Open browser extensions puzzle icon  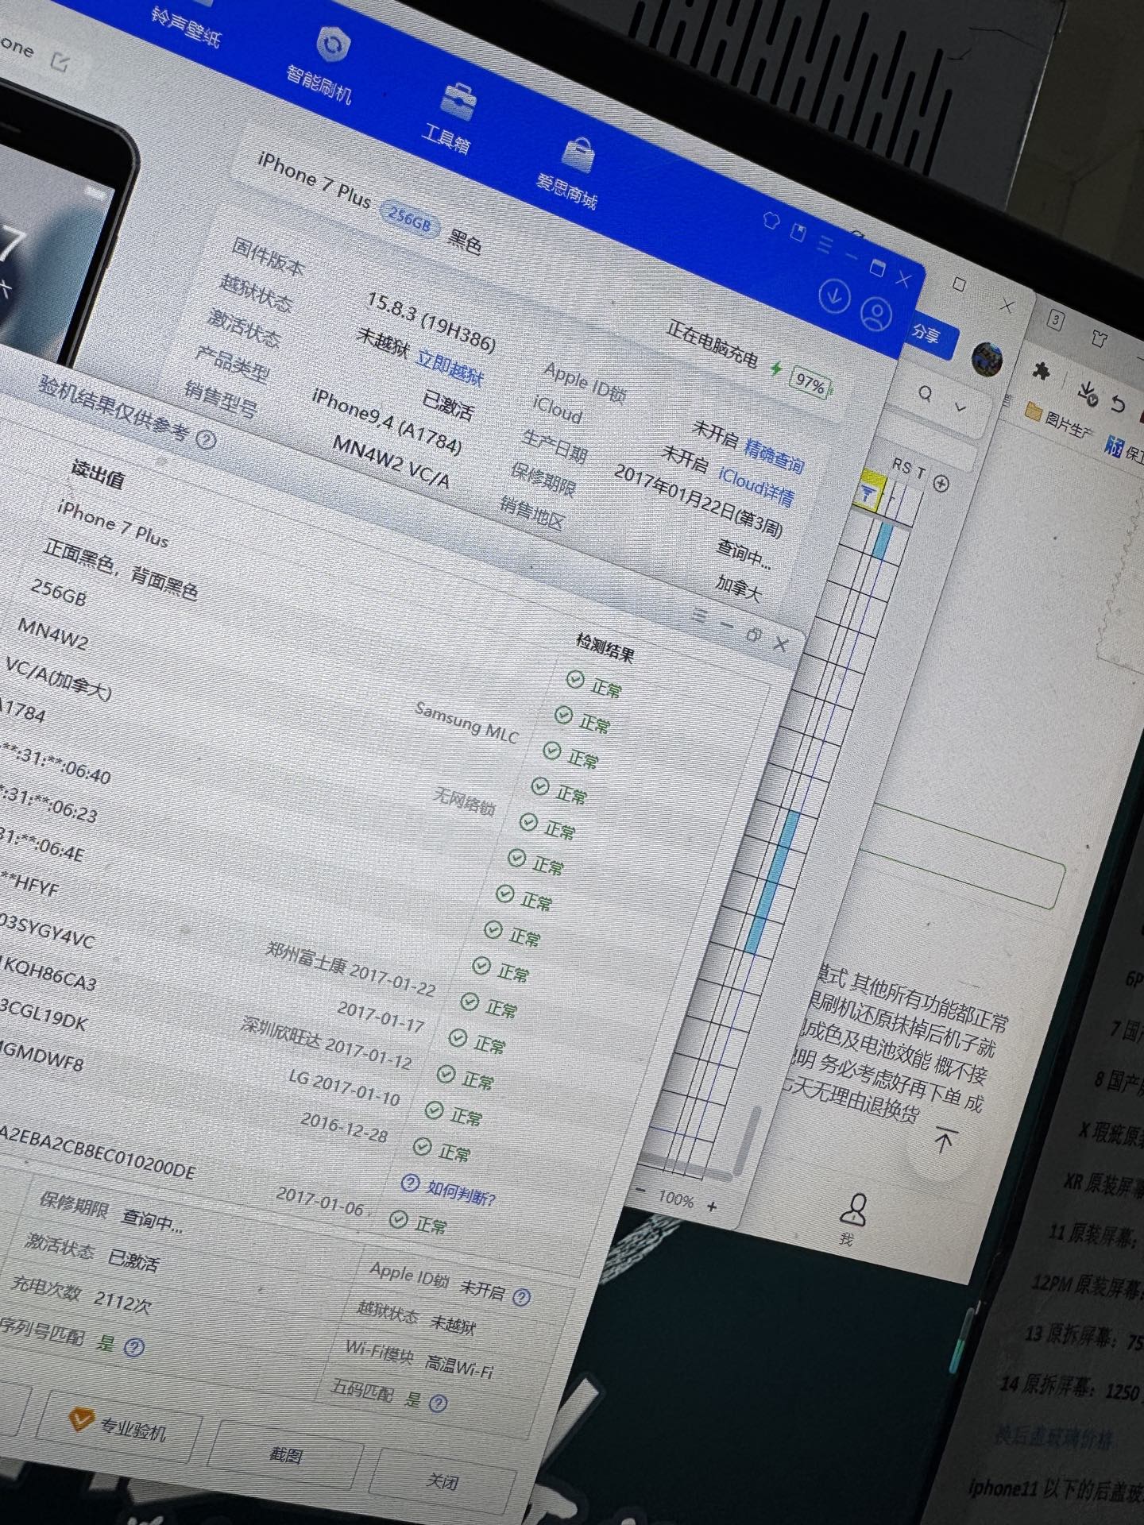tap(1042, 371)
